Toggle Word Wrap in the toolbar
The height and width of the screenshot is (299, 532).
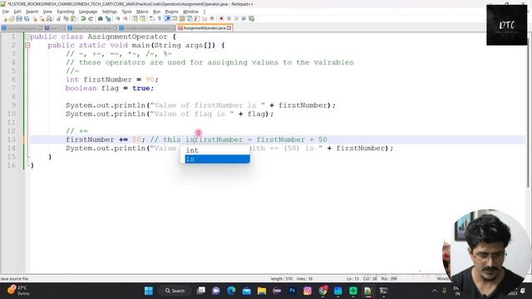(151, 18)
